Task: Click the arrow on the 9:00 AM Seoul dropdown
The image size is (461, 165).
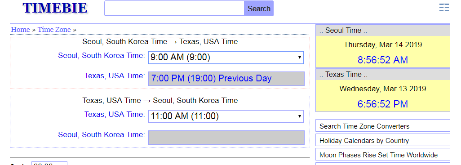Action: [x=299, y=58]
